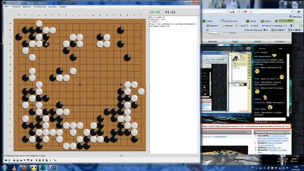Click the icon between left and right arrows
Screen dimensions: 304x171
(40, 161)
